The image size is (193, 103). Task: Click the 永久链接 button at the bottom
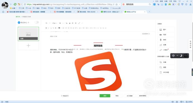[x=129, y=96]
